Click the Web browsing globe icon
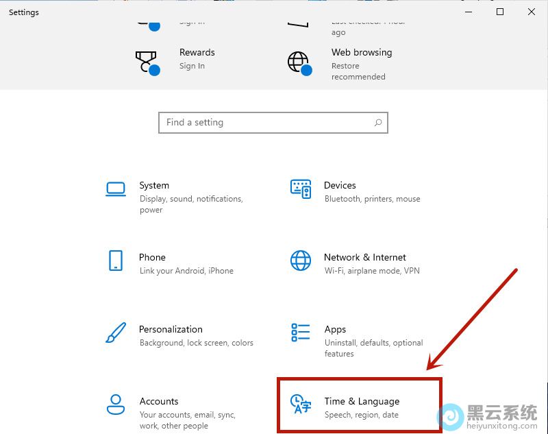This screenshot has height=434, width=548. [x=299, y=62]
